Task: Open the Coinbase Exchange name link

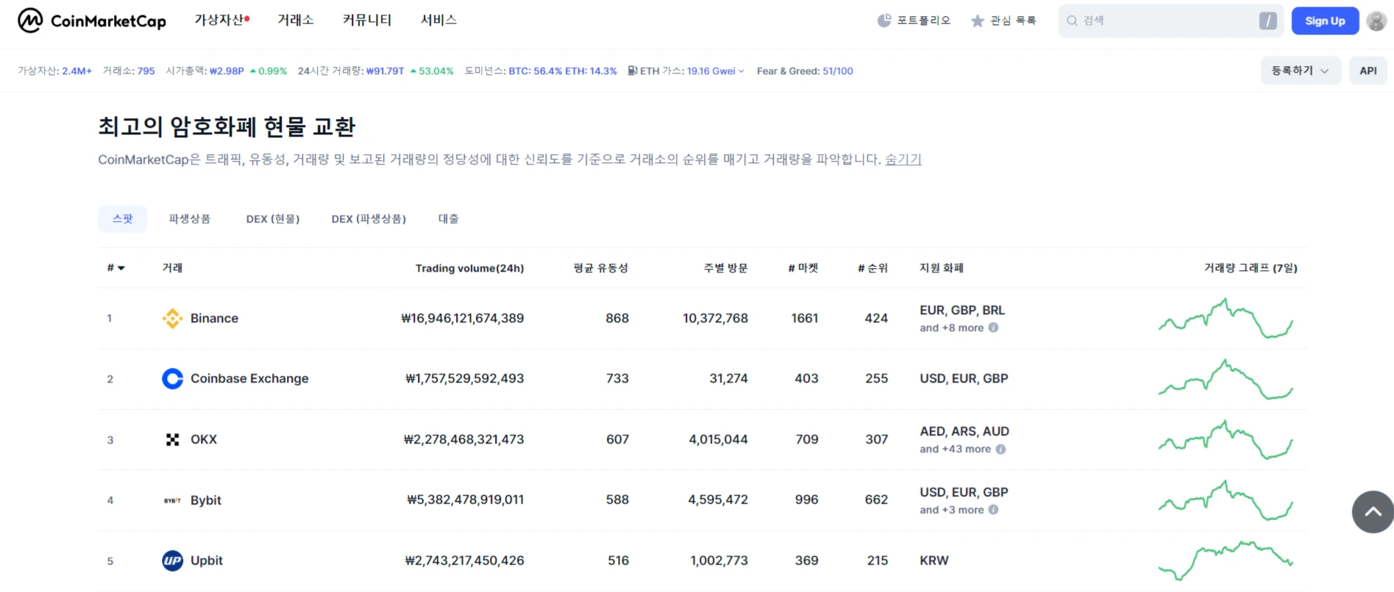Action: tap(249, 378)
